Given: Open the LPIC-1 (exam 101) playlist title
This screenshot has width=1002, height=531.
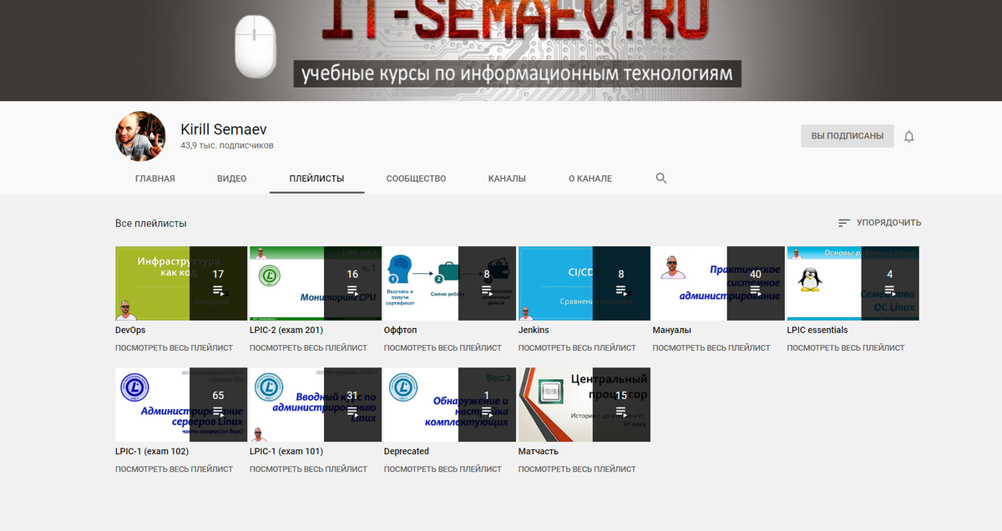Looking at the screenshot, I should pos(286,451).
